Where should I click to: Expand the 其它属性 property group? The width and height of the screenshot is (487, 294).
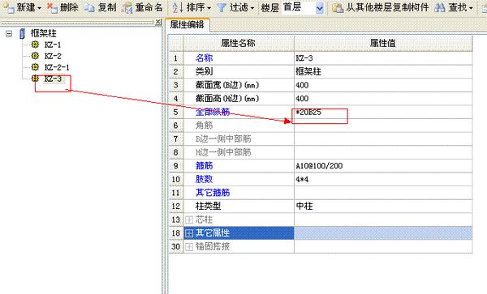(189, 233)
